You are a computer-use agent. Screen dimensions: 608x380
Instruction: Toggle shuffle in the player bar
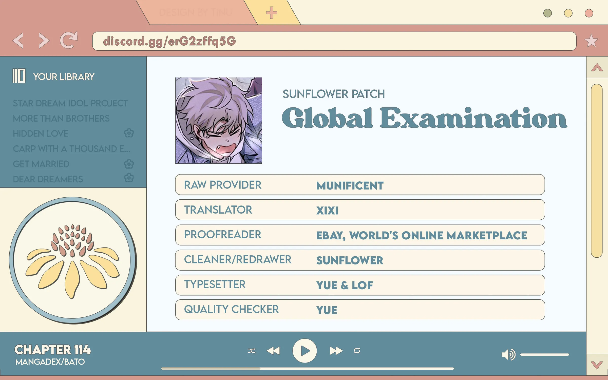pyautogui.click(x=252, y=351)
